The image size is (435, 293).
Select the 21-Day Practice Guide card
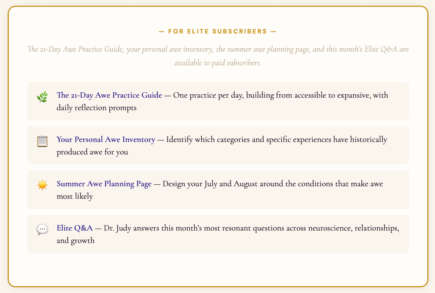pos(218,101)
